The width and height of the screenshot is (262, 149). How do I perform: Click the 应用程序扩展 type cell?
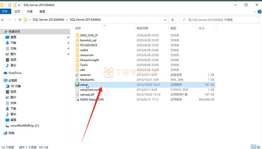click(x=179, y=94)
